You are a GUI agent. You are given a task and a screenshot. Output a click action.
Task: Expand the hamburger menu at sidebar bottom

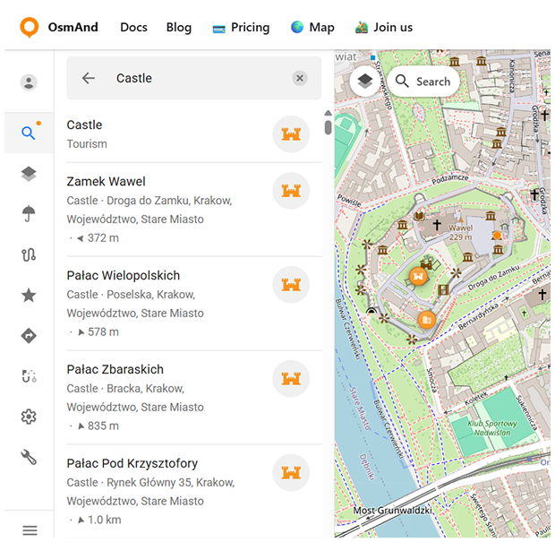tap(29, 530)
